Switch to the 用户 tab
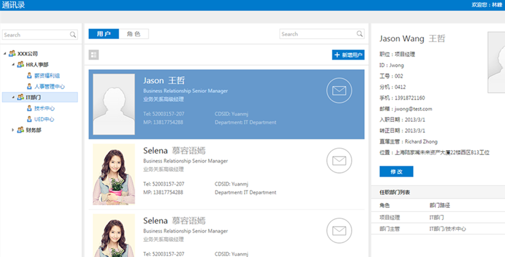505x257 pixels. click(x=104, y=34)
